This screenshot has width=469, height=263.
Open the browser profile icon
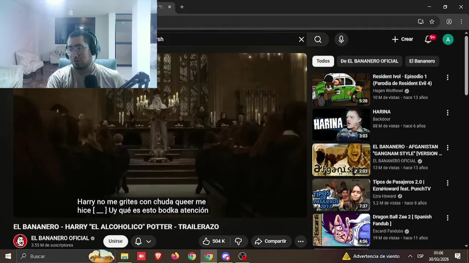pyautogui.click(x=449, y=22)
